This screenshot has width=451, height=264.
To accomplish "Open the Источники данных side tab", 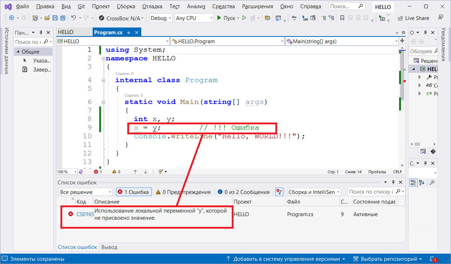I will [x=6, y=51].
